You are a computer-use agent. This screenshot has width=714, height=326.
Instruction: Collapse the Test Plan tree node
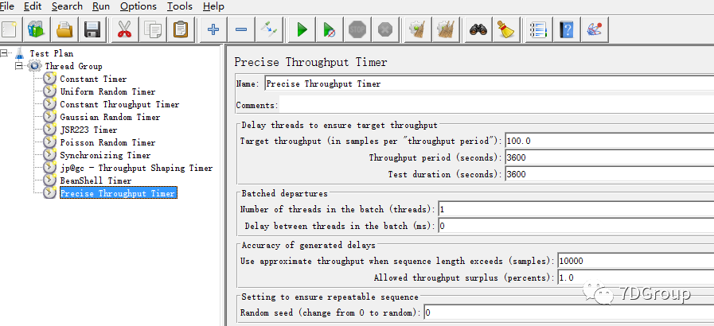click(x=4, y=53)
